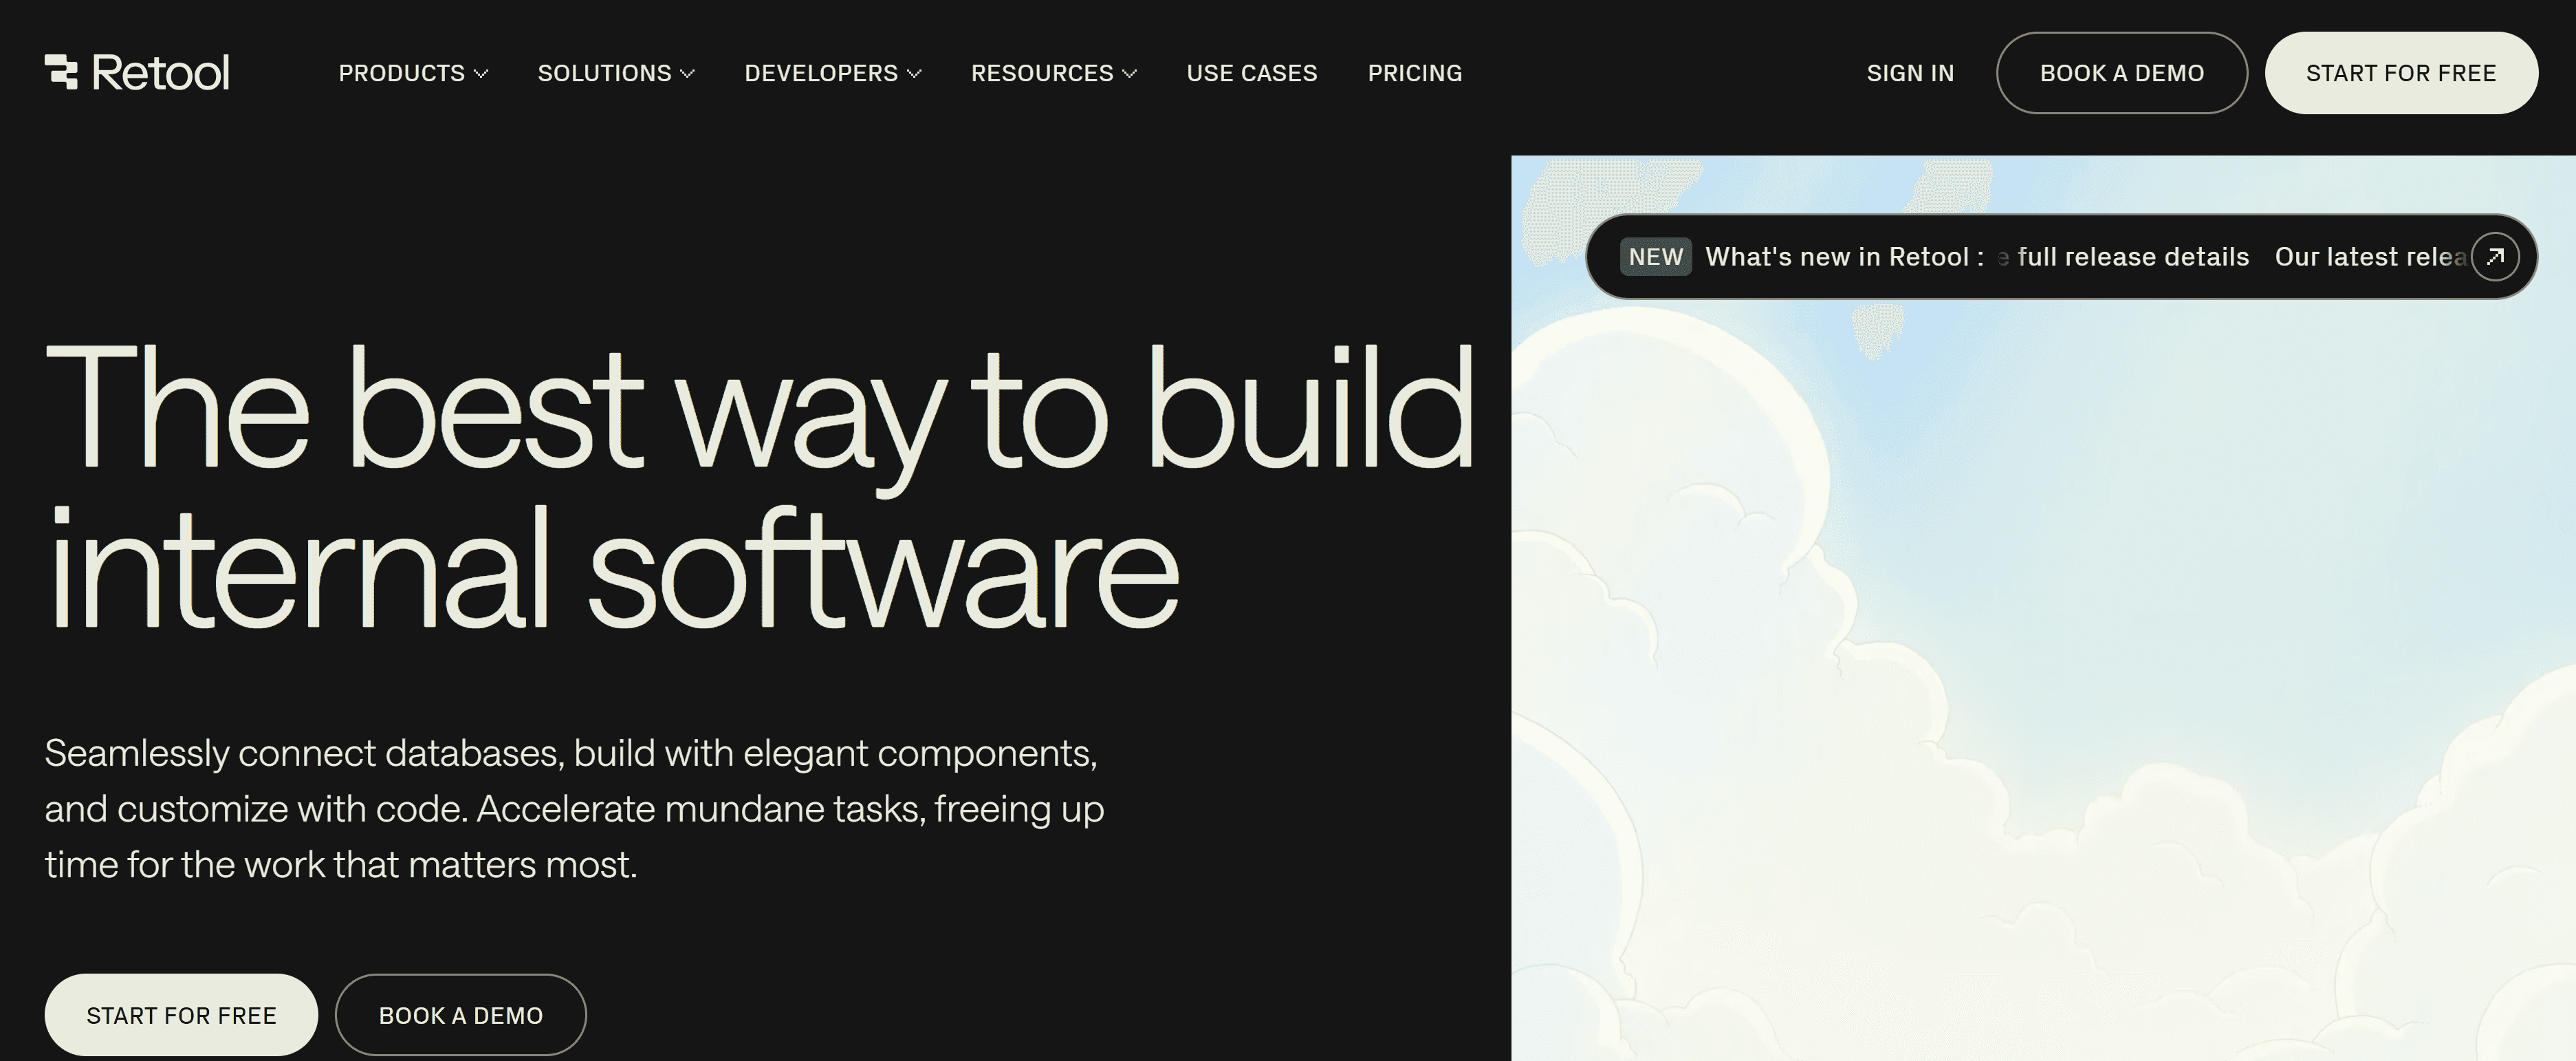
Task: Click the hero Start for Free button
Action: coord(181,1015)
